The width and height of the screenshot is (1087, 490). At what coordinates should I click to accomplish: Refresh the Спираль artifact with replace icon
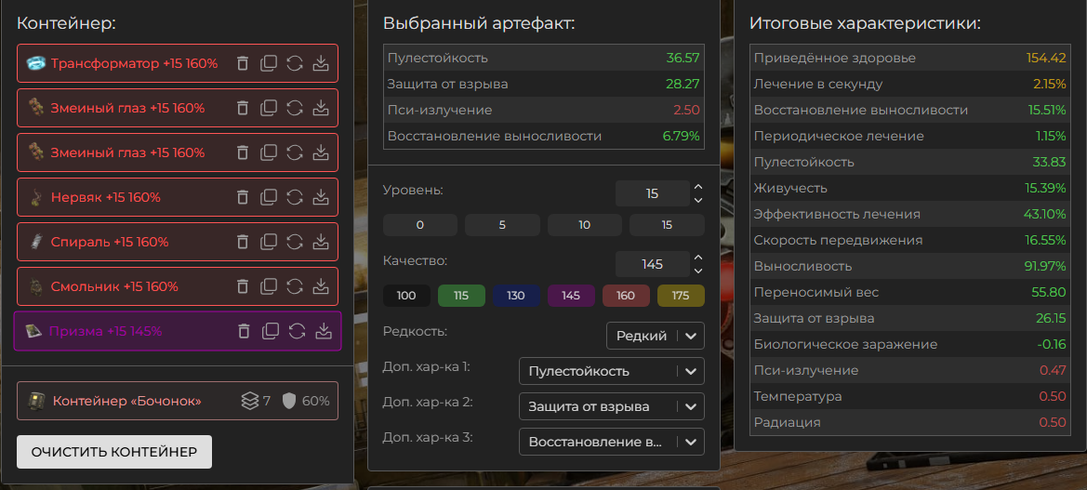tap(295, 242)
